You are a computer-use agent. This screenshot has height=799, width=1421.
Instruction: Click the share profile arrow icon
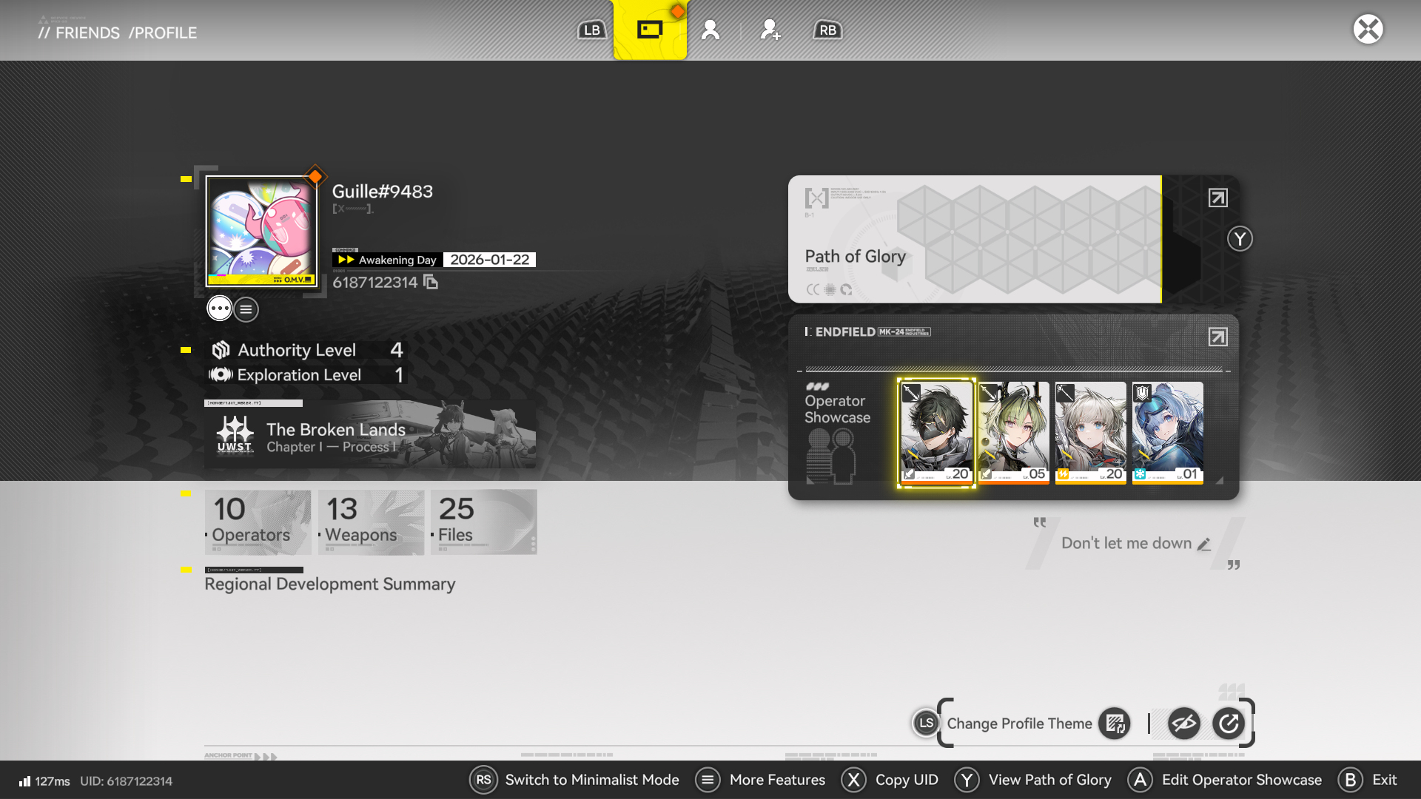coord(1229,723)
